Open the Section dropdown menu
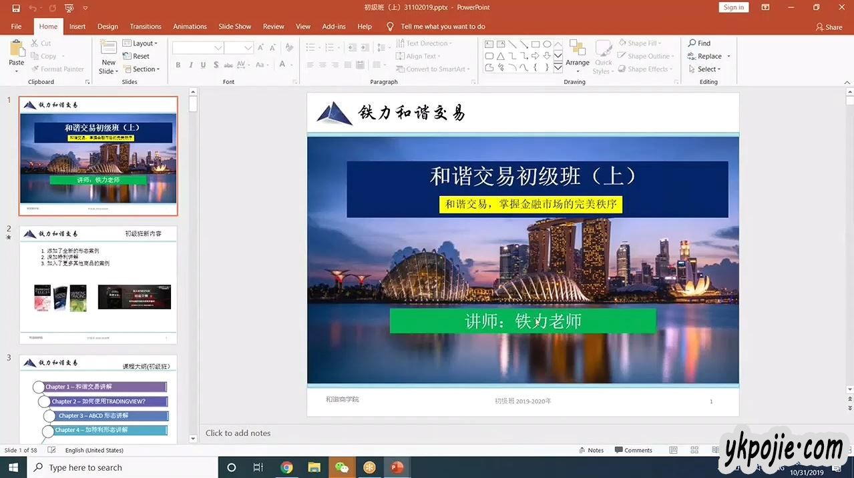 [142, 69]
